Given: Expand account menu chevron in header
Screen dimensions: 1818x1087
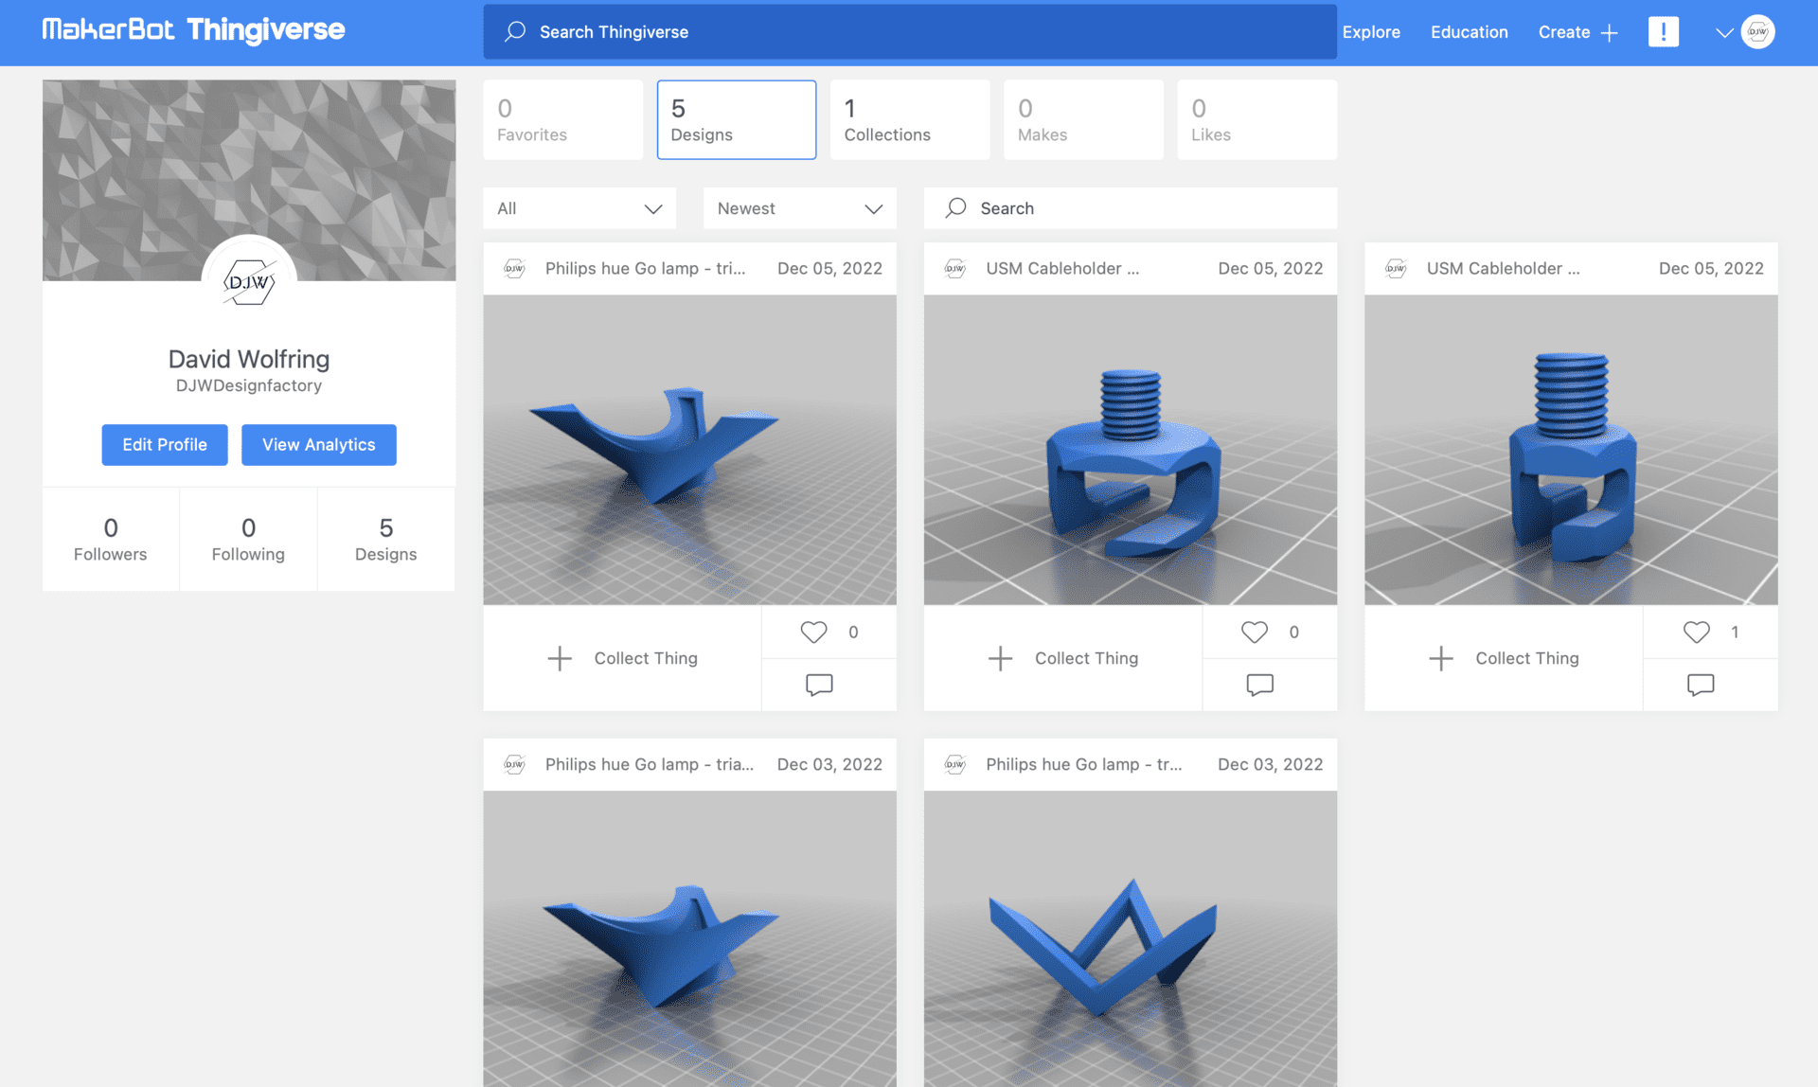Looking at the screenshot, I should (1723, 33).
